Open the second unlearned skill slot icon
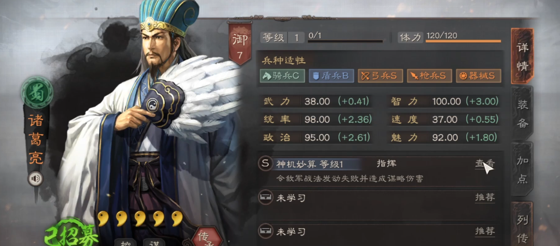 tap(265, 231)
